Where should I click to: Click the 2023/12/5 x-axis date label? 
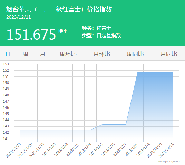tap(96, 149)
